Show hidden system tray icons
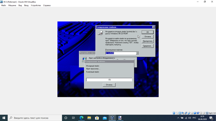The height and width of the screenshot is (121, 216). pyautogui.click(x=178, y=118)
